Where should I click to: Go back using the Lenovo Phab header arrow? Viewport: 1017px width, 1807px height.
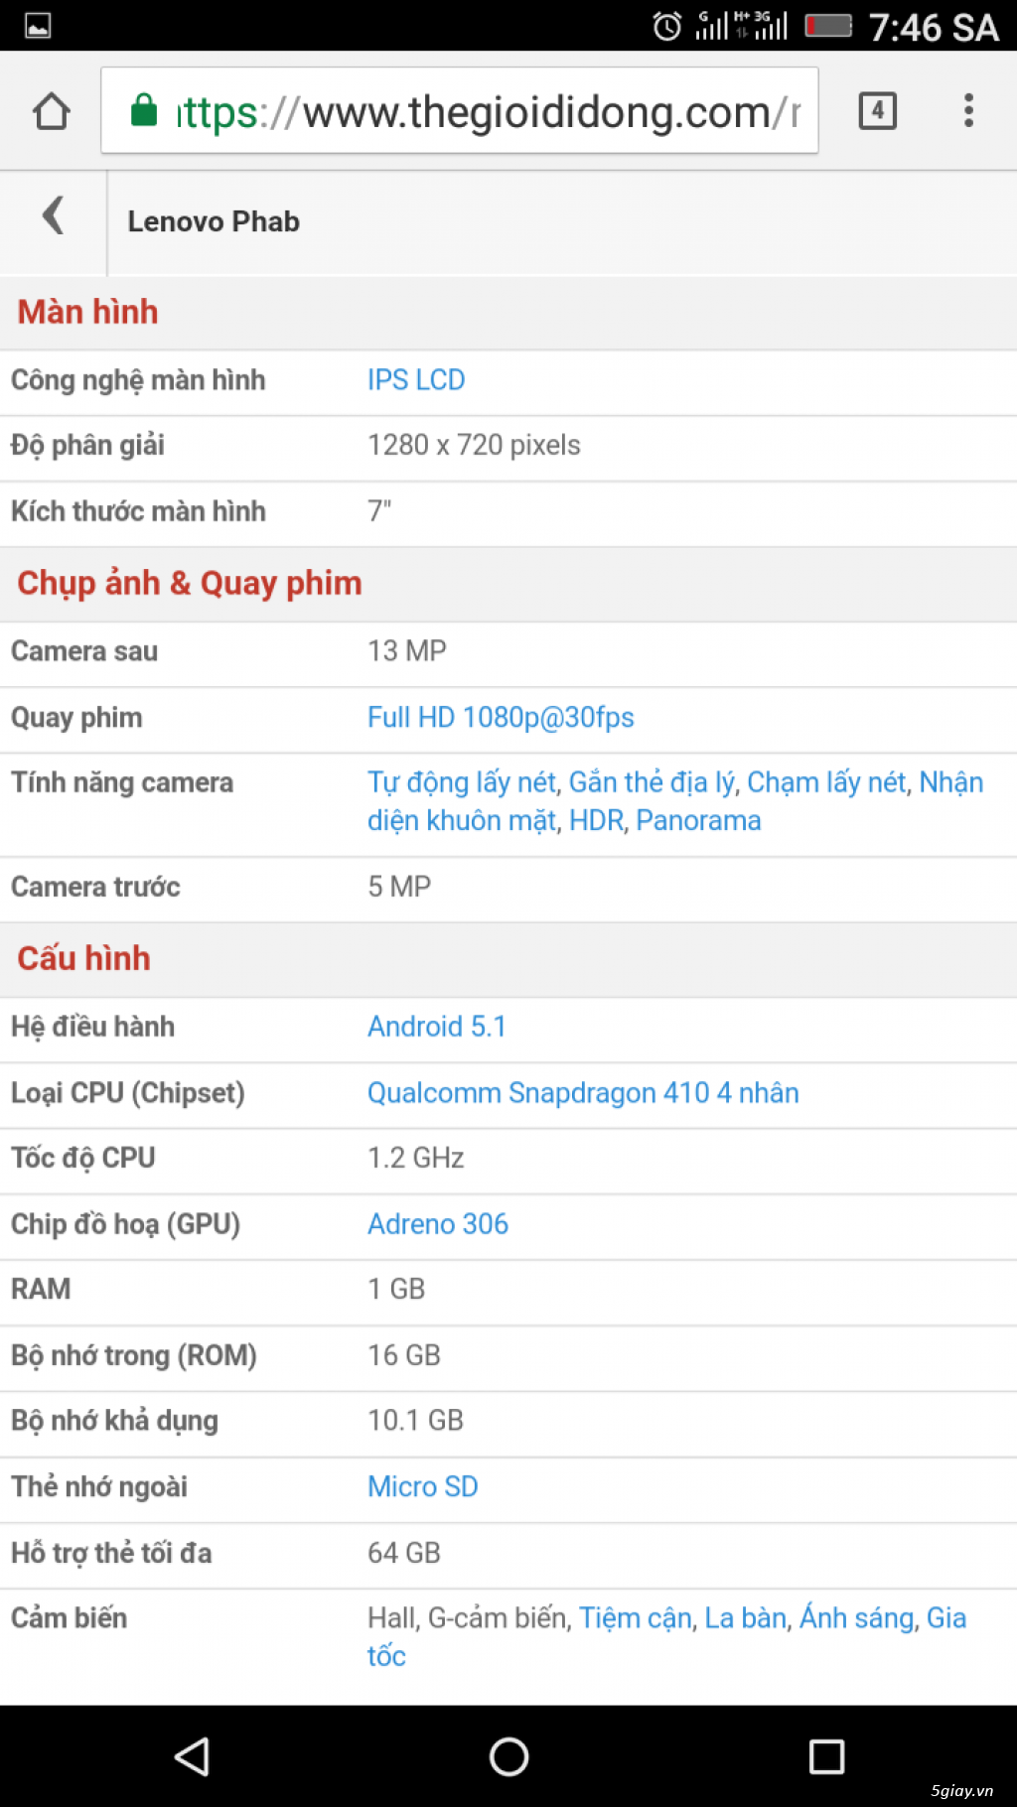coord(54,215)
